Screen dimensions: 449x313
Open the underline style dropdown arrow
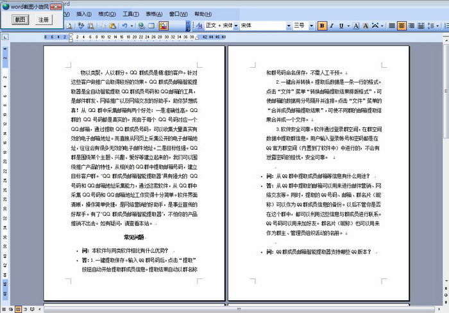pyautogui.click(x=348, y=26)
